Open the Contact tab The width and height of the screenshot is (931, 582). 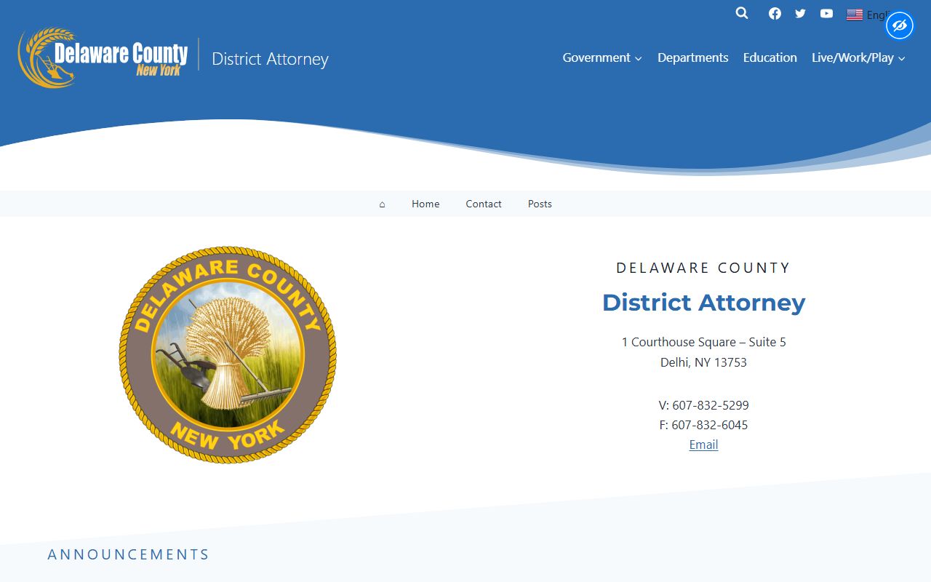[484, 204]
